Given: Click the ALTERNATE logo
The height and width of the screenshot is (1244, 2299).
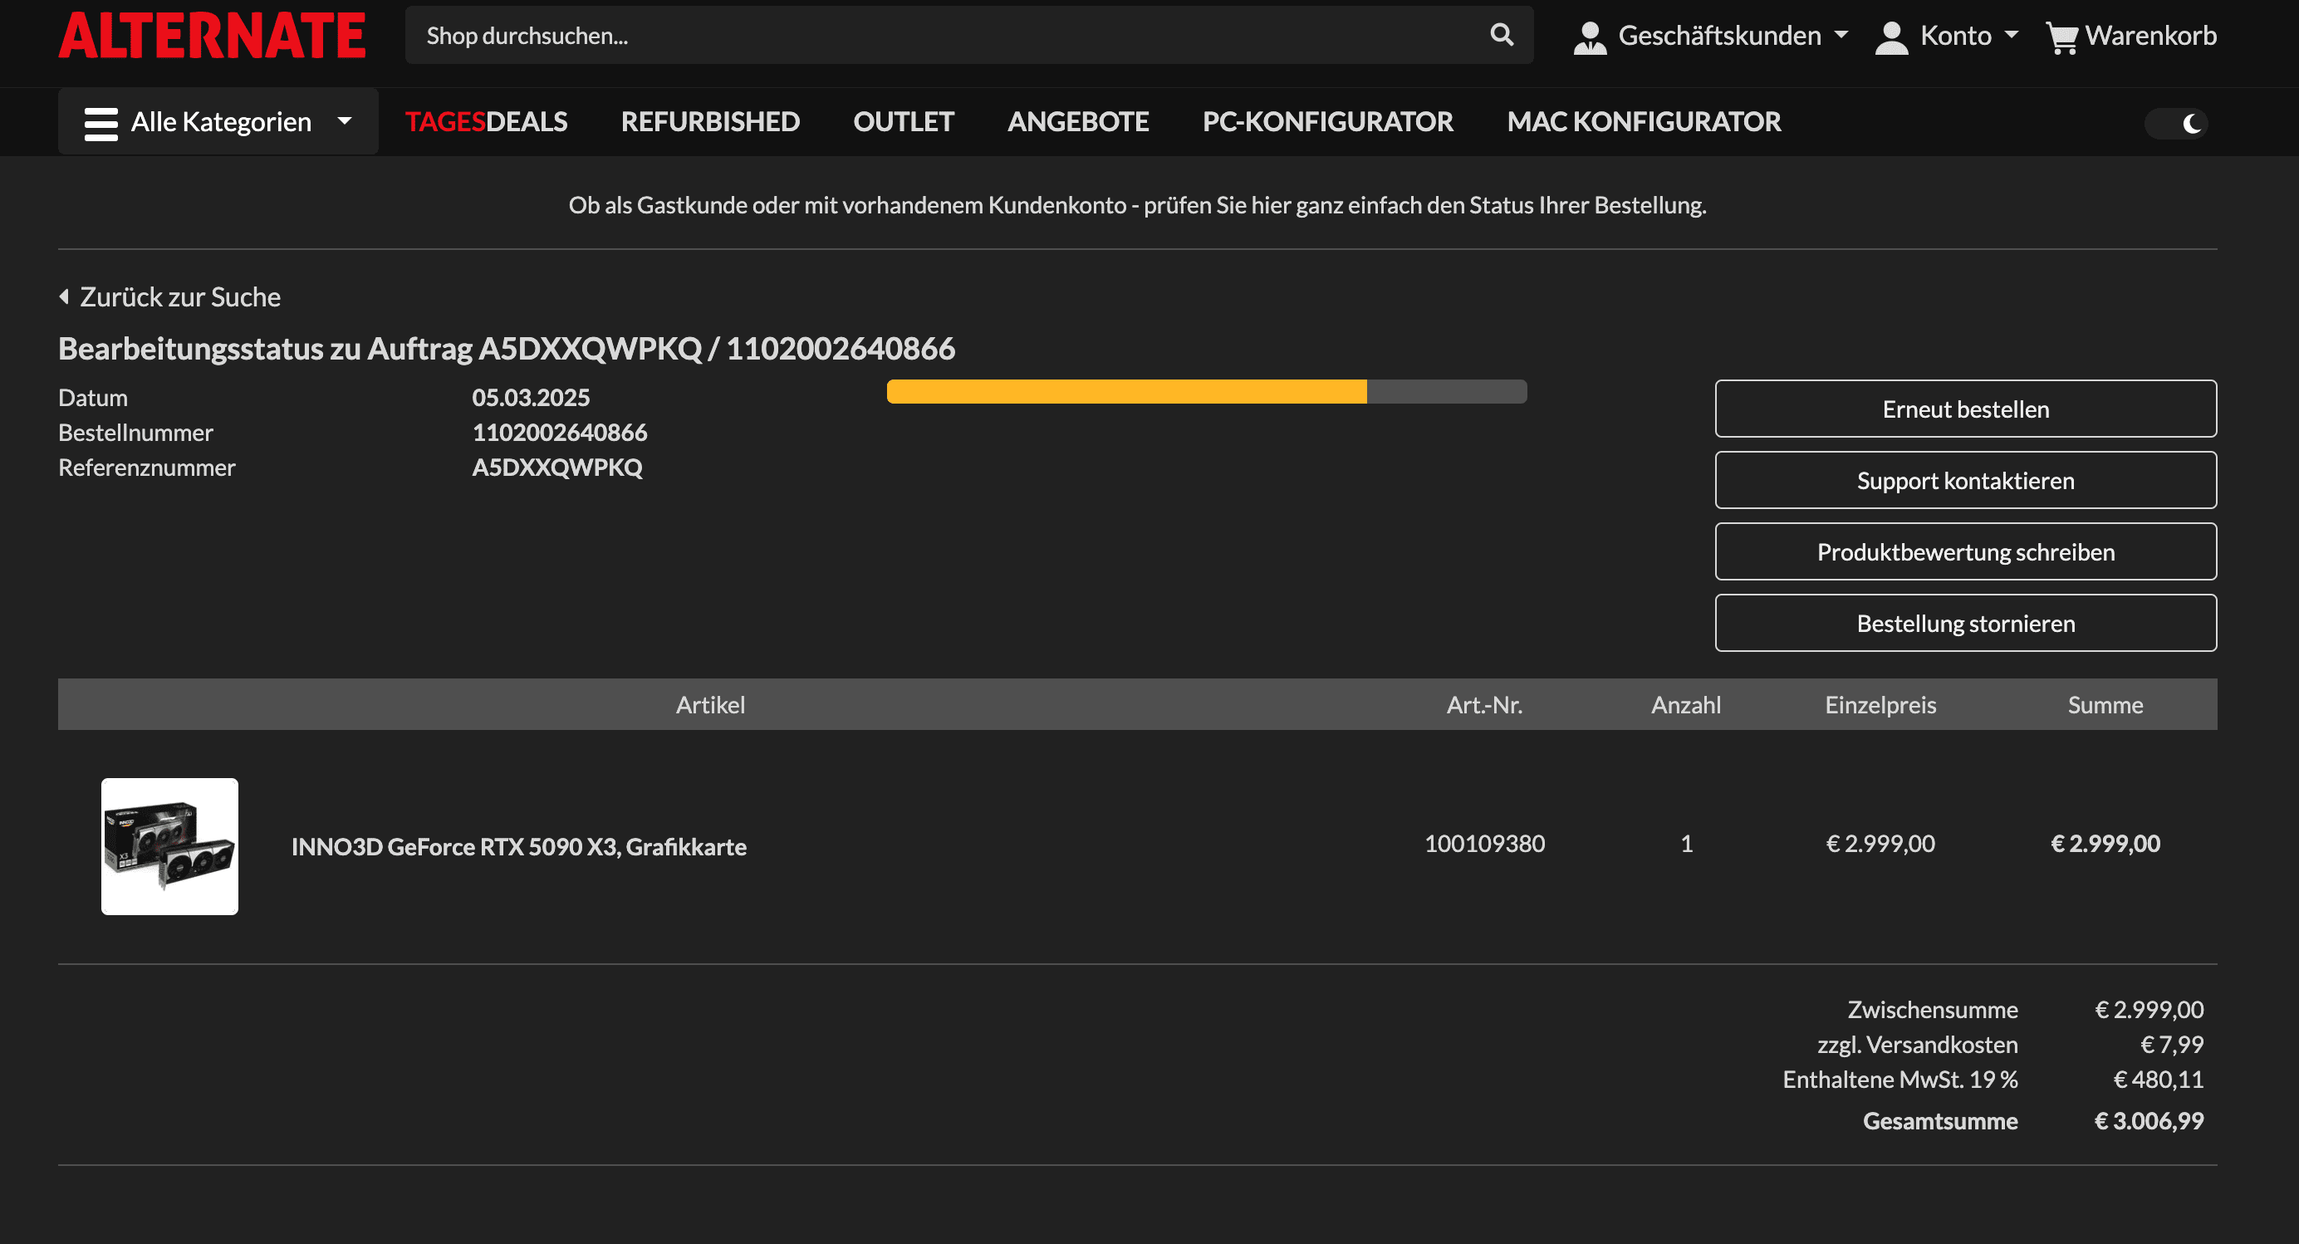Looking at the screenshot, I should point(212,36).
